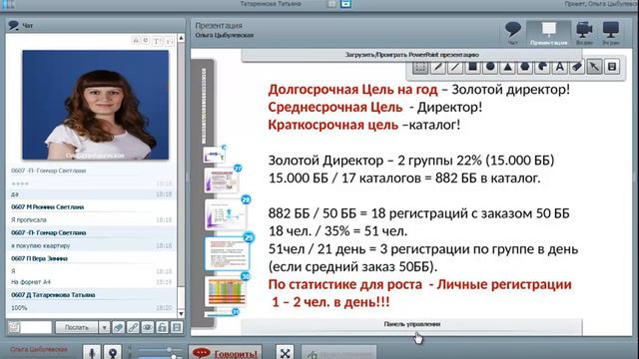Click the Чат panel header speech bubble
The width and height of the screenshot is (639, 359).
click(x=13, y=25)
